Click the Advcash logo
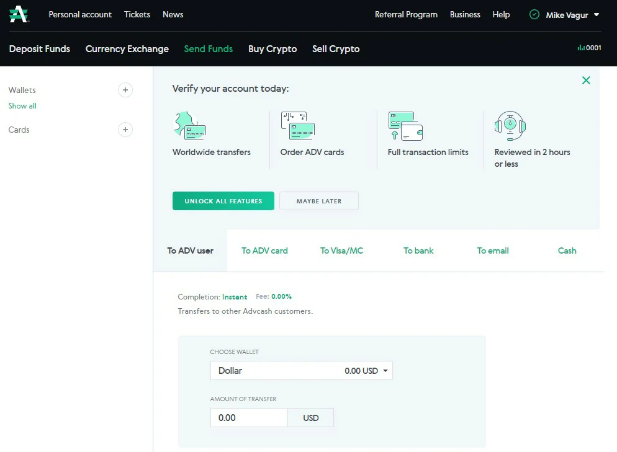The width and height of the screenshot is (617, 452). click(x=19, y=14)
